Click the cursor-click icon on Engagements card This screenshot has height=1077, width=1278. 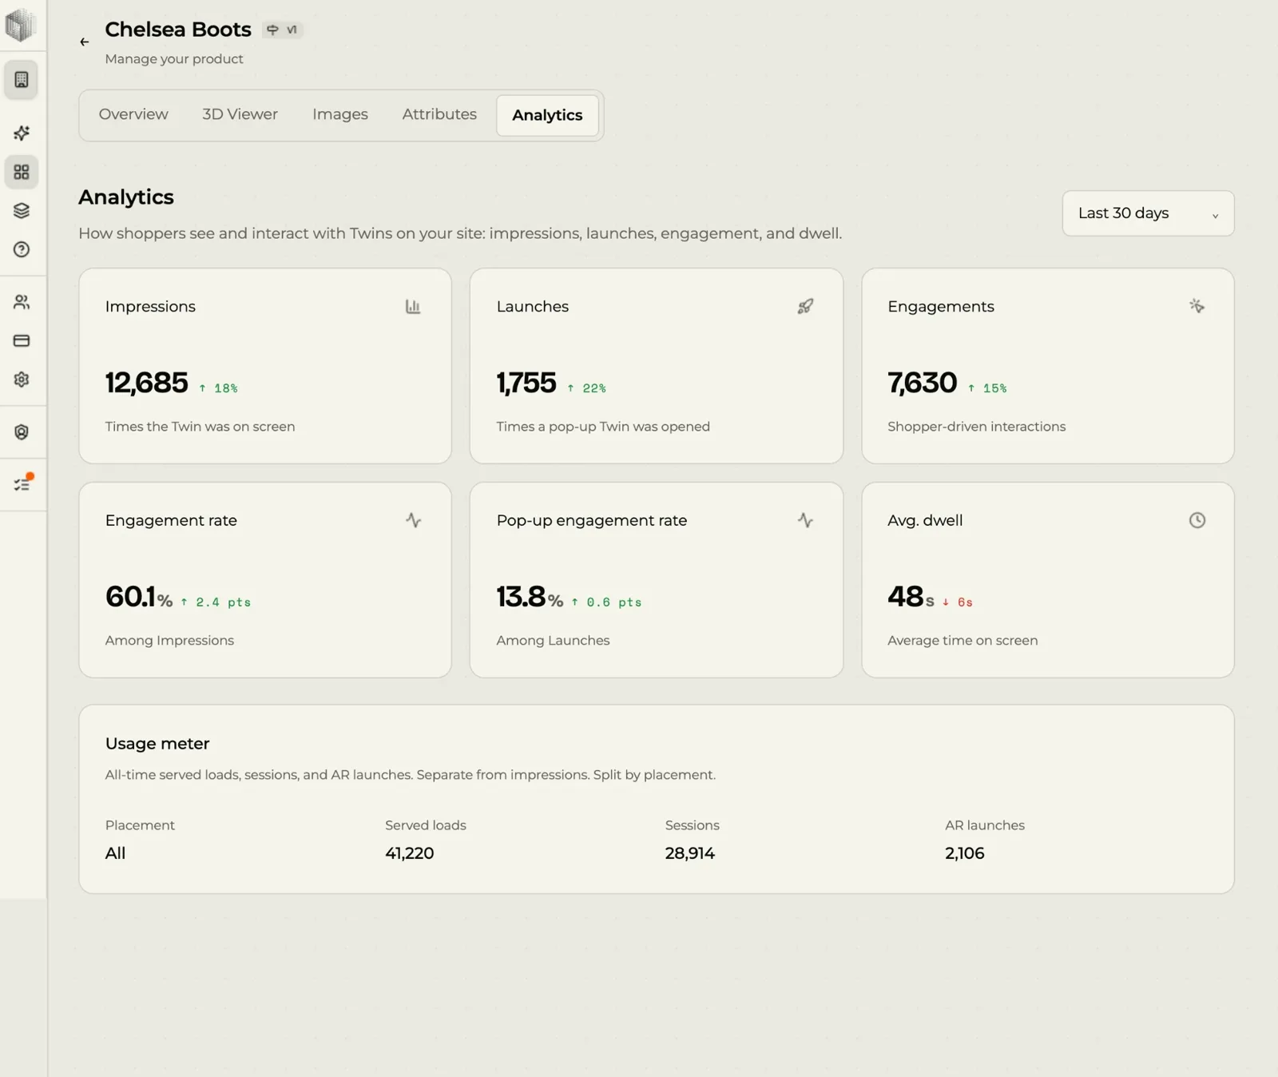click(1197, 306)
